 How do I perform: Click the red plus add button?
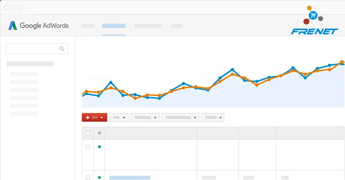pyautogui.click(x=95, y=117)
